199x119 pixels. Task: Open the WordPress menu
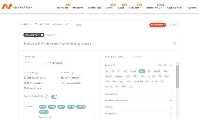coord(95,8)
